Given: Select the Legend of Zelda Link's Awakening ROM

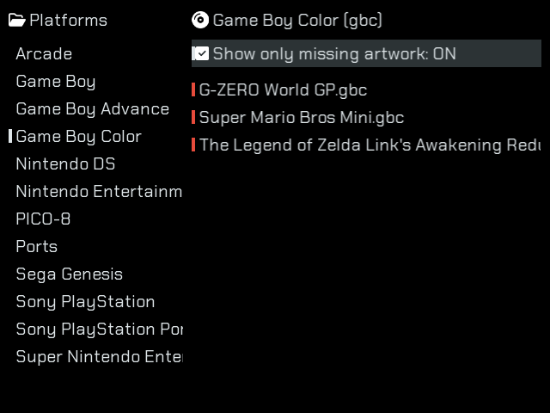Looking at the screenshot, I should [370, 145].
